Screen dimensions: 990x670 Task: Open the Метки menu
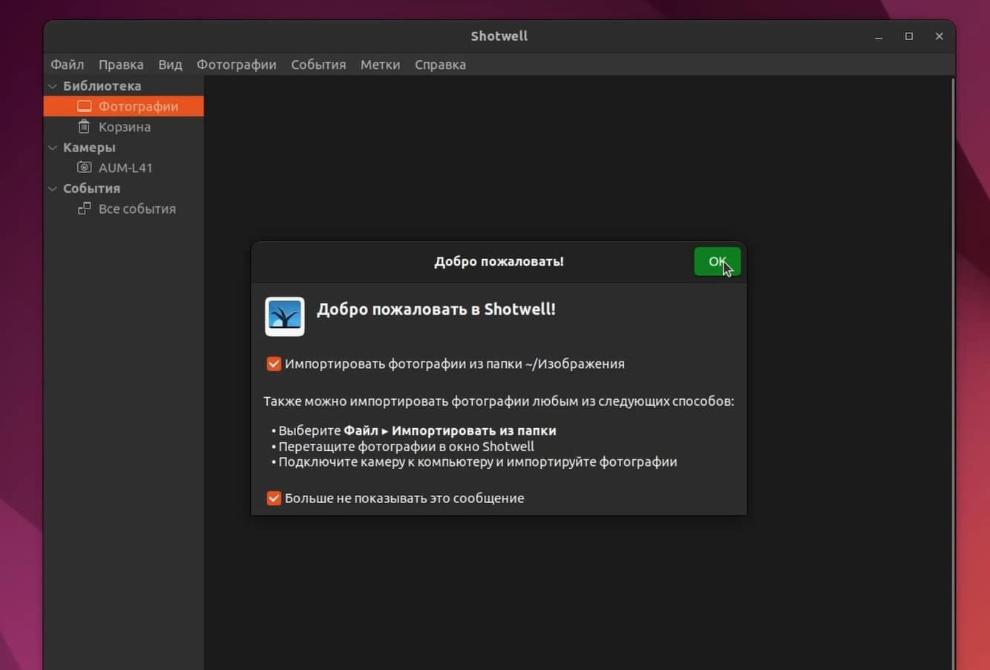(380, 65)
